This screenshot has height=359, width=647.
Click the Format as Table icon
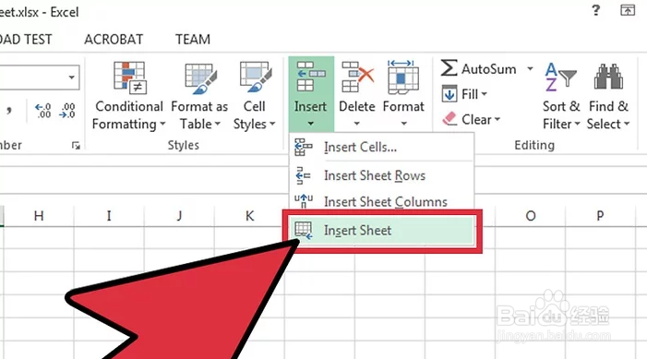(200, 78)
